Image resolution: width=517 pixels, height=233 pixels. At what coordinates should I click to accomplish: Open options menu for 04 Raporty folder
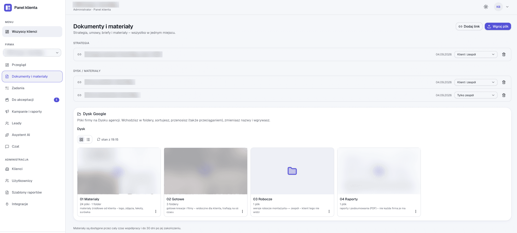(x=416, y=211)
